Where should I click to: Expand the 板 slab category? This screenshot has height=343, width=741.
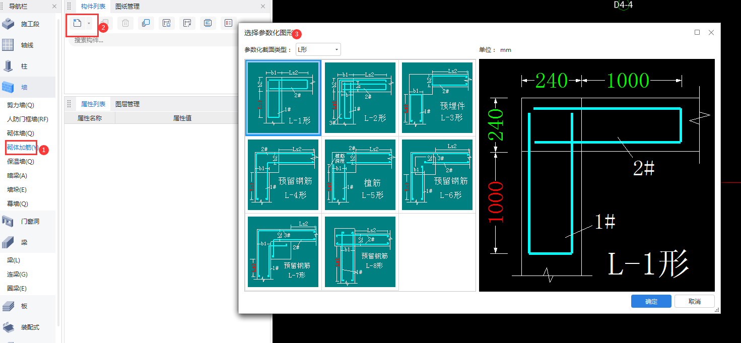click(x=28, y=306)
